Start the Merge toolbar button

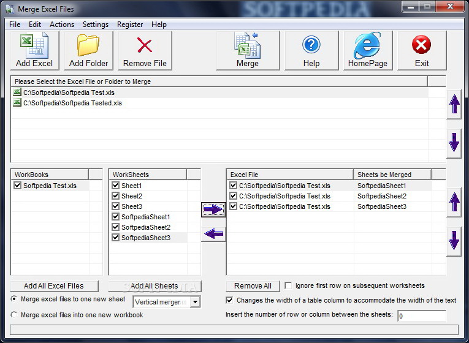click(248, 50)
